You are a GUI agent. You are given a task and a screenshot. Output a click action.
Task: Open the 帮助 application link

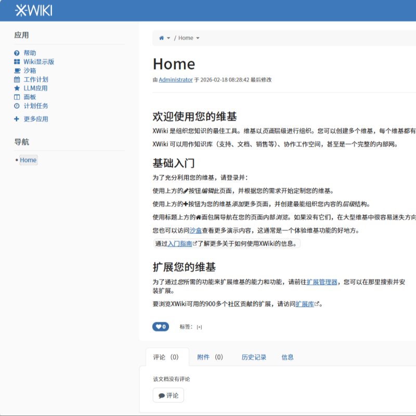30,53
